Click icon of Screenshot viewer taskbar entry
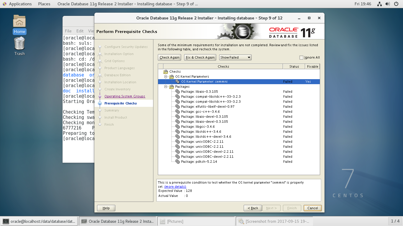The height and width of the screenshot is (226, 403). point(241,221)
